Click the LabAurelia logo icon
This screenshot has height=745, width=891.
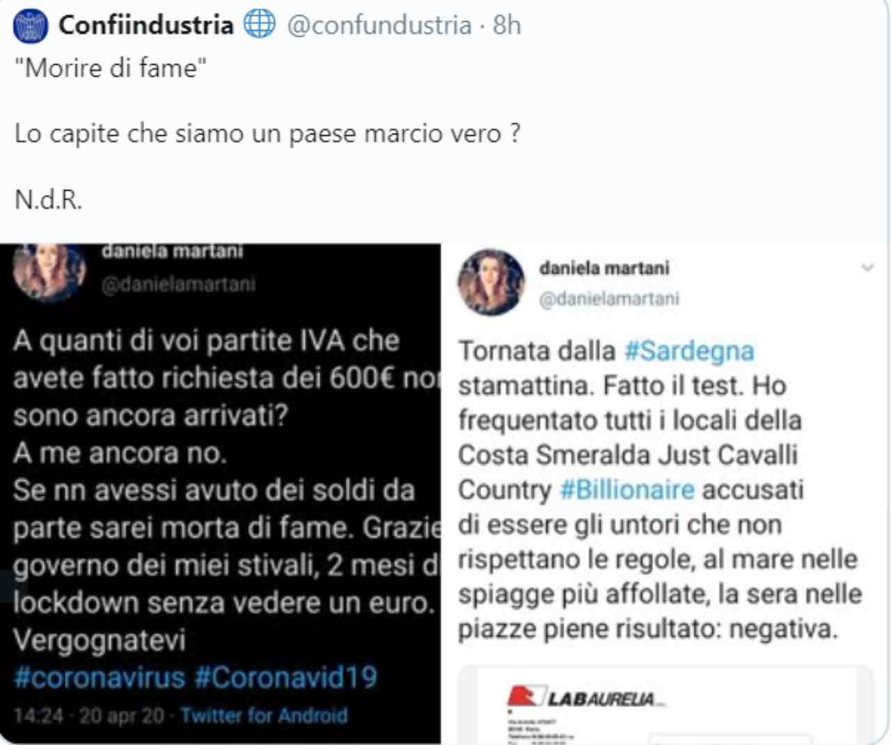click(x=524, y=696)
